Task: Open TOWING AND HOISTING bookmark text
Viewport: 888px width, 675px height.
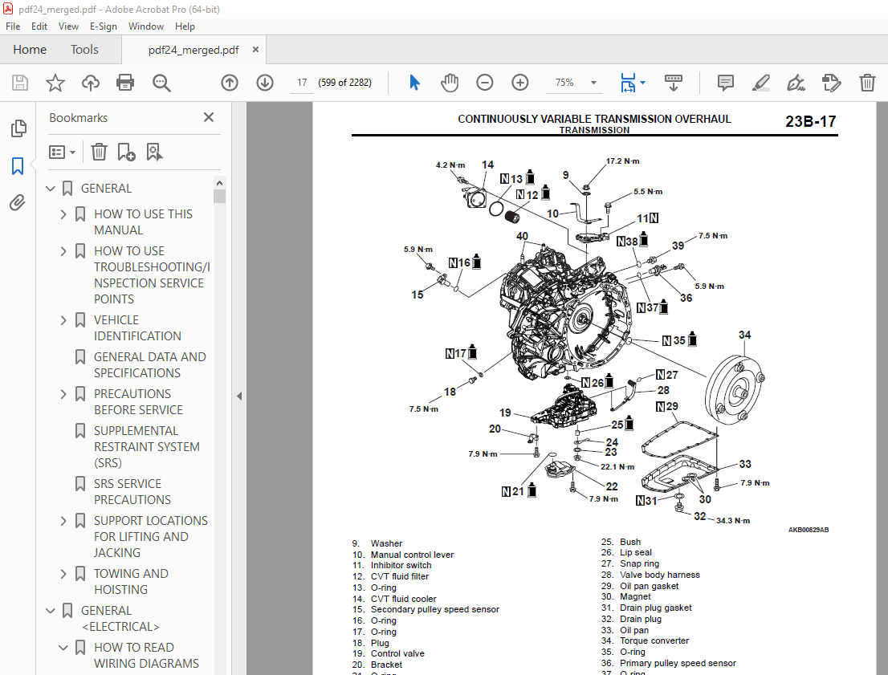Action: pyautogui.click(x=131, y=582)
